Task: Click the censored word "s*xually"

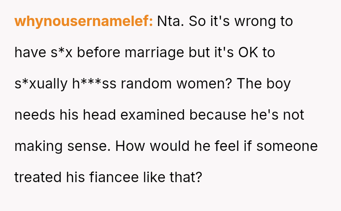Action: pyautogui.click(x=41, y=84)
